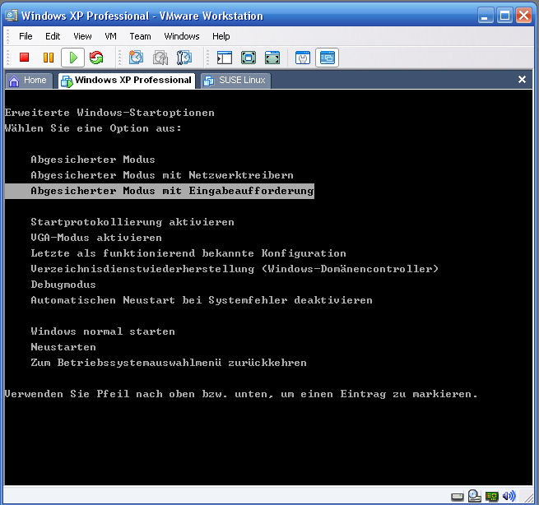Image resolution: width=539 pixels, height=505 pixels.
Task: Select 'Verzeichnisdienstwiederherstellung' option
Action: (235, 269)
